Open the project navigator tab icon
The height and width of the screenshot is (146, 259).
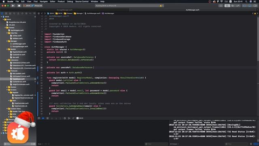pos(2,13)
